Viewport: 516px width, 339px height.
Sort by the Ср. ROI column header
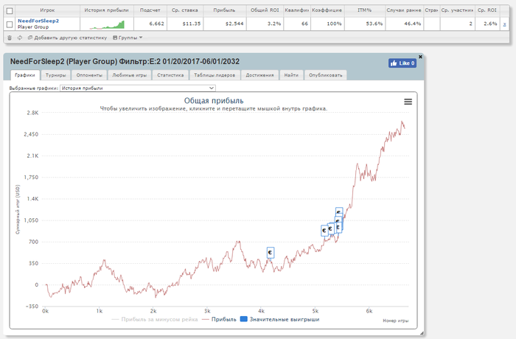pos(487,10)
